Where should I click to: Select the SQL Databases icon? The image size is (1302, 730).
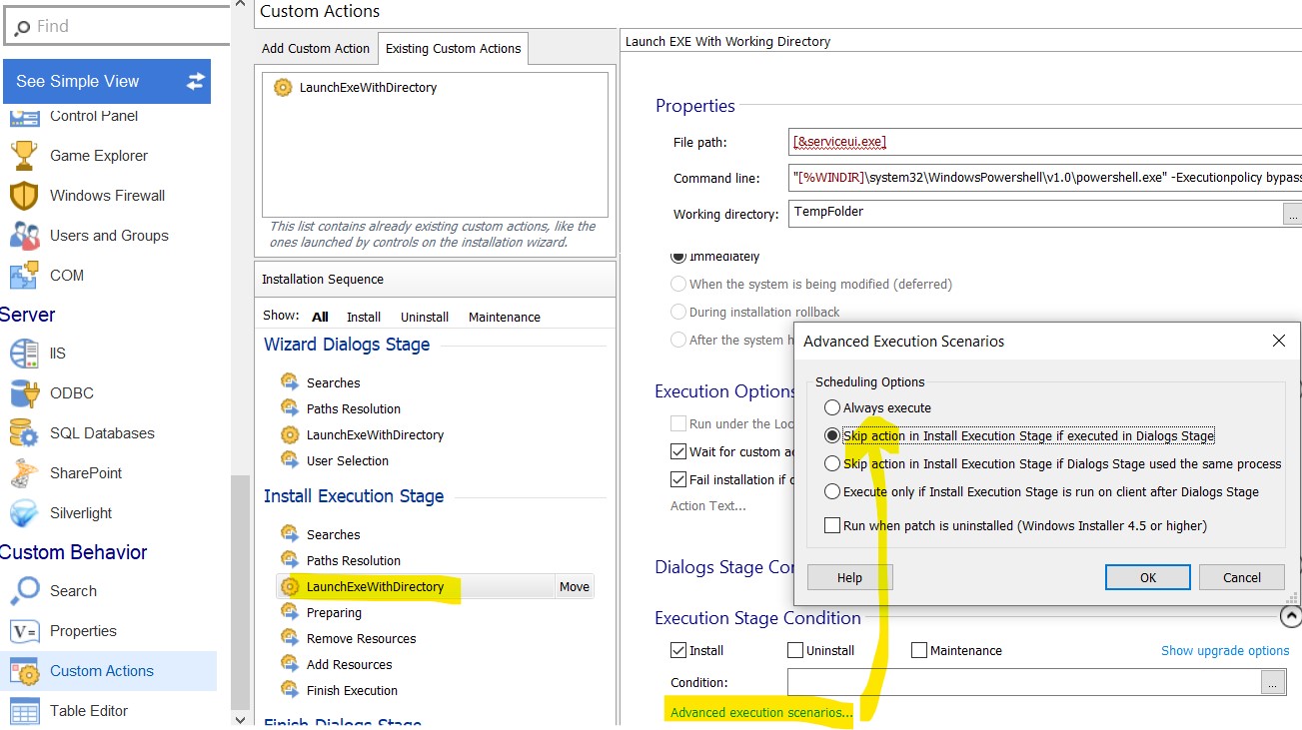pos(24,433)
